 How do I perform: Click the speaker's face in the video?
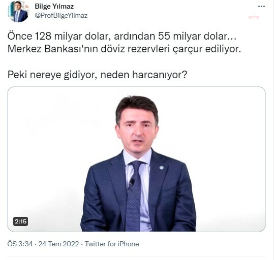coord(138,128)
